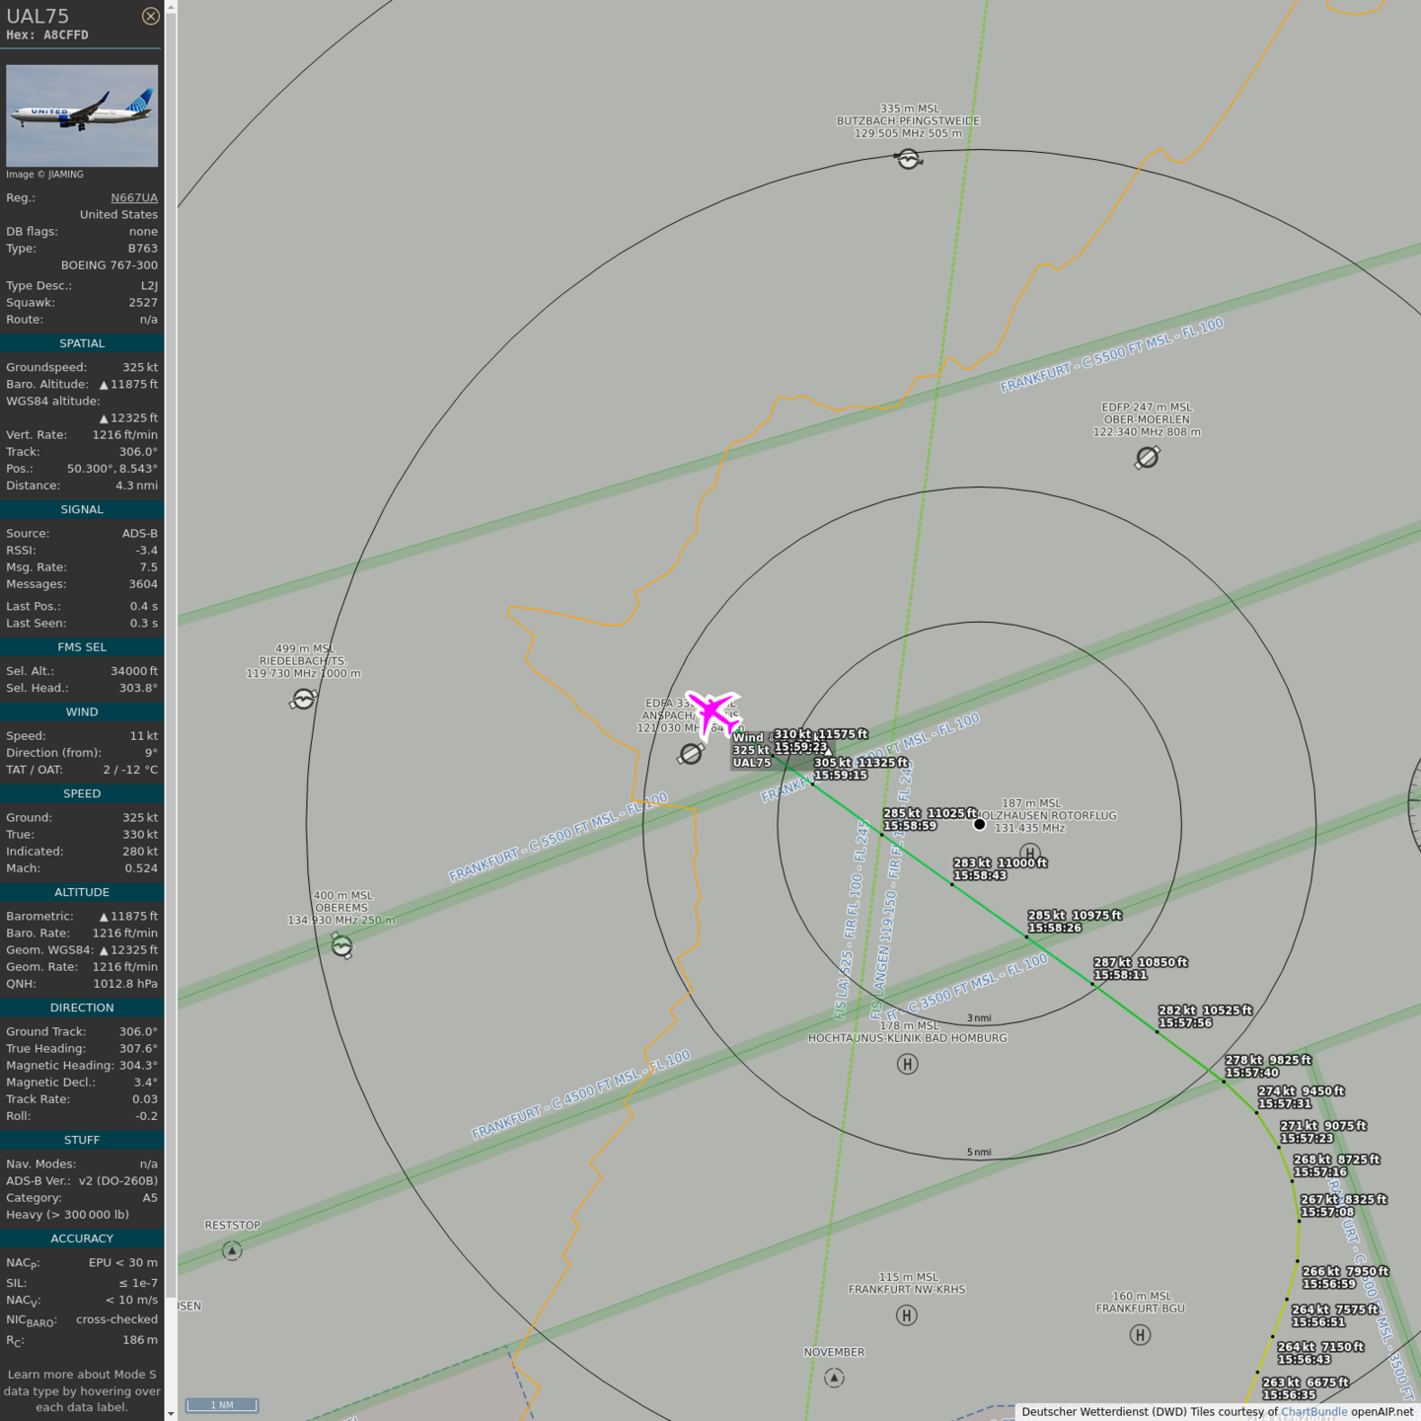Screen dimensions: 1421x1421
Task: Click the magenta UAL75 aircraft icon
Action: [x=713, y=713]
